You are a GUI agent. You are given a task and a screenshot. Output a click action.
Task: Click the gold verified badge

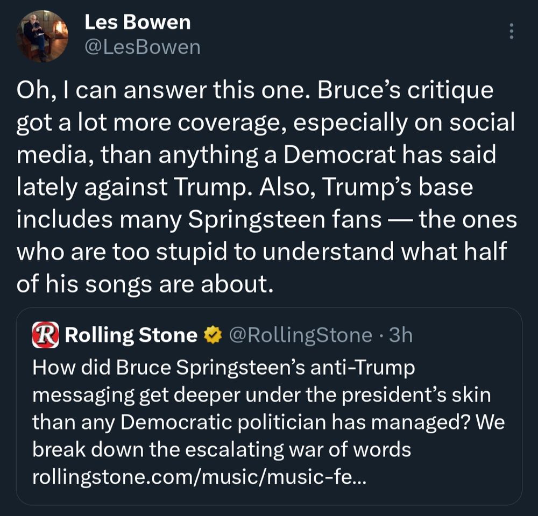213,335
